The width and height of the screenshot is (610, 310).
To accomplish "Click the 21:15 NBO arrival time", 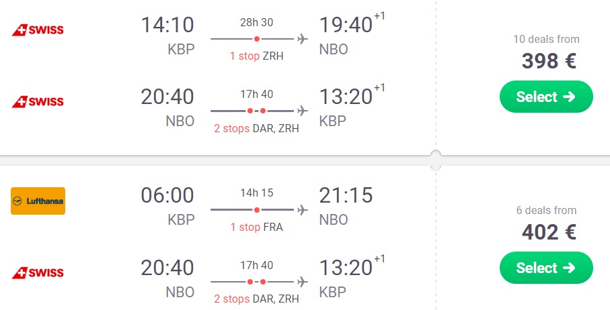I will [x=346, y=195].
